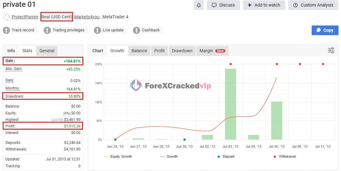This screenshot has width=341, height=171.
Task: Open the General tab
Action: tap(47, 51)
